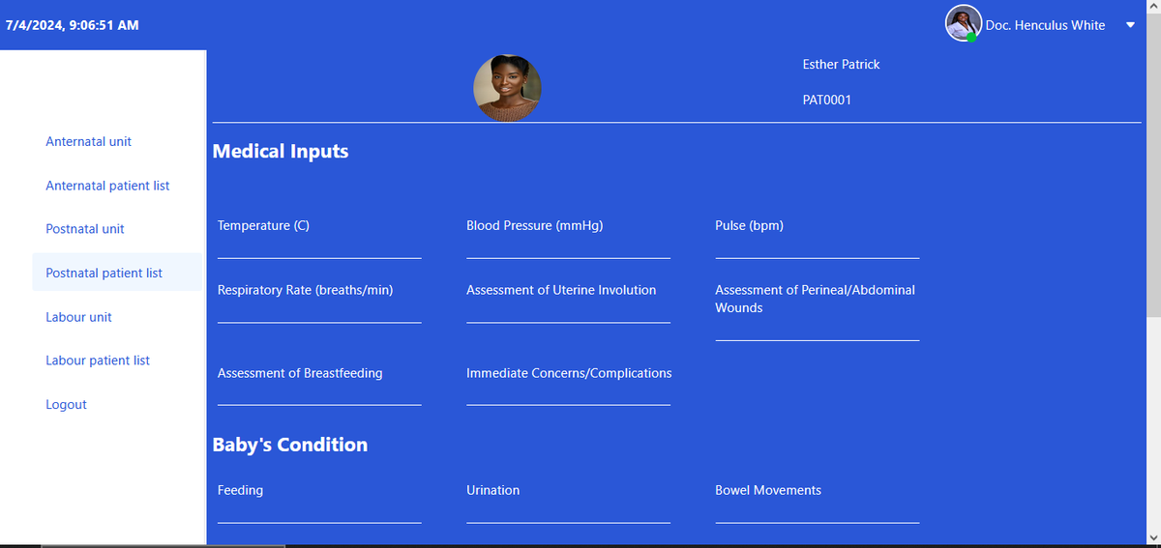Click the scrollbar down arrow

(1152, 537)
